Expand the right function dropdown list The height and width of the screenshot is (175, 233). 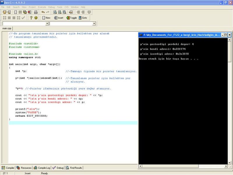(x=94, y=23)
